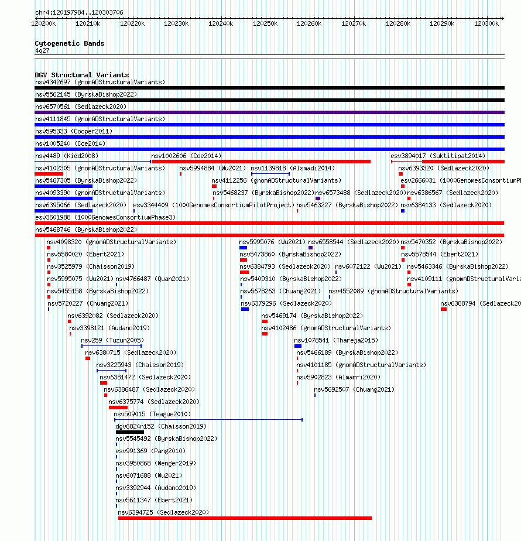This screenshot has width=521, height=541.
Task: Select nsv6375774 Sedlazeck2020 label
Action: (x=154, y=402)
